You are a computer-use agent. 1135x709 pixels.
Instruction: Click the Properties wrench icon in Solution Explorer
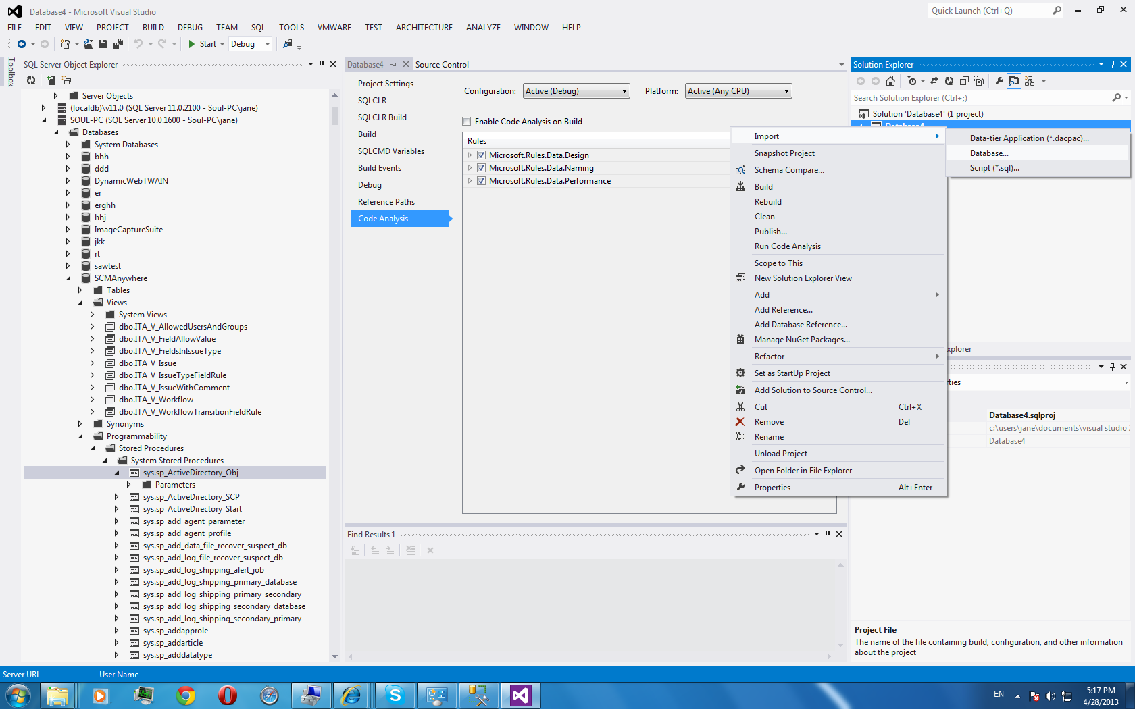click(x=999, y=81)
